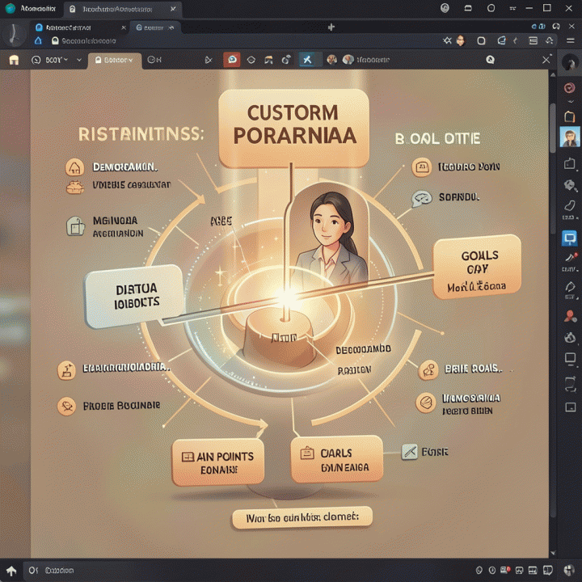
Task: Switch to the second browser tab
Action: point(154,27)
